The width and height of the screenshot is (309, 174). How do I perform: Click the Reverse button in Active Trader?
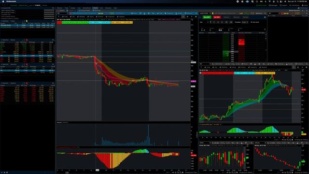click(236, 17)
